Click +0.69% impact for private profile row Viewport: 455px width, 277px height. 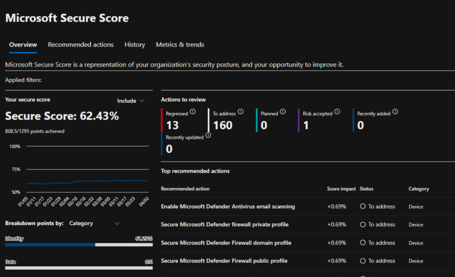click(337, 225)
